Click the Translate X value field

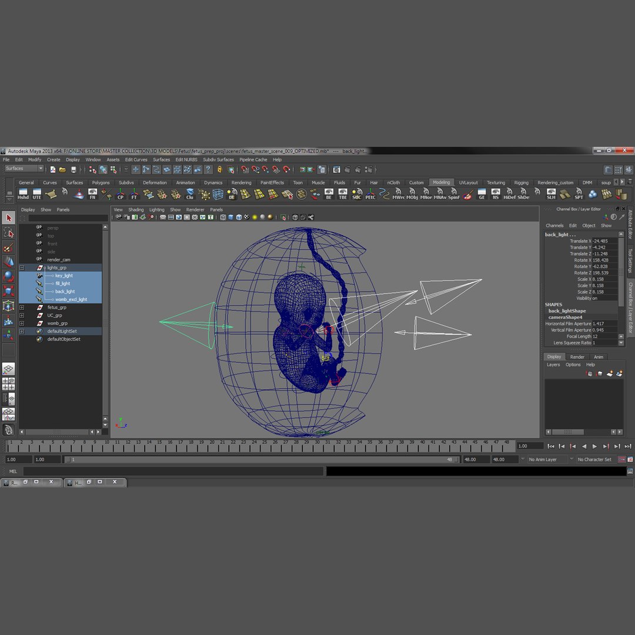[x=604, y=241]
